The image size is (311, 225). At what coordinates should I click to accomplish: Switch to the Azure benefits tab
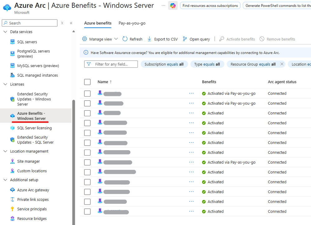[98, 23]
